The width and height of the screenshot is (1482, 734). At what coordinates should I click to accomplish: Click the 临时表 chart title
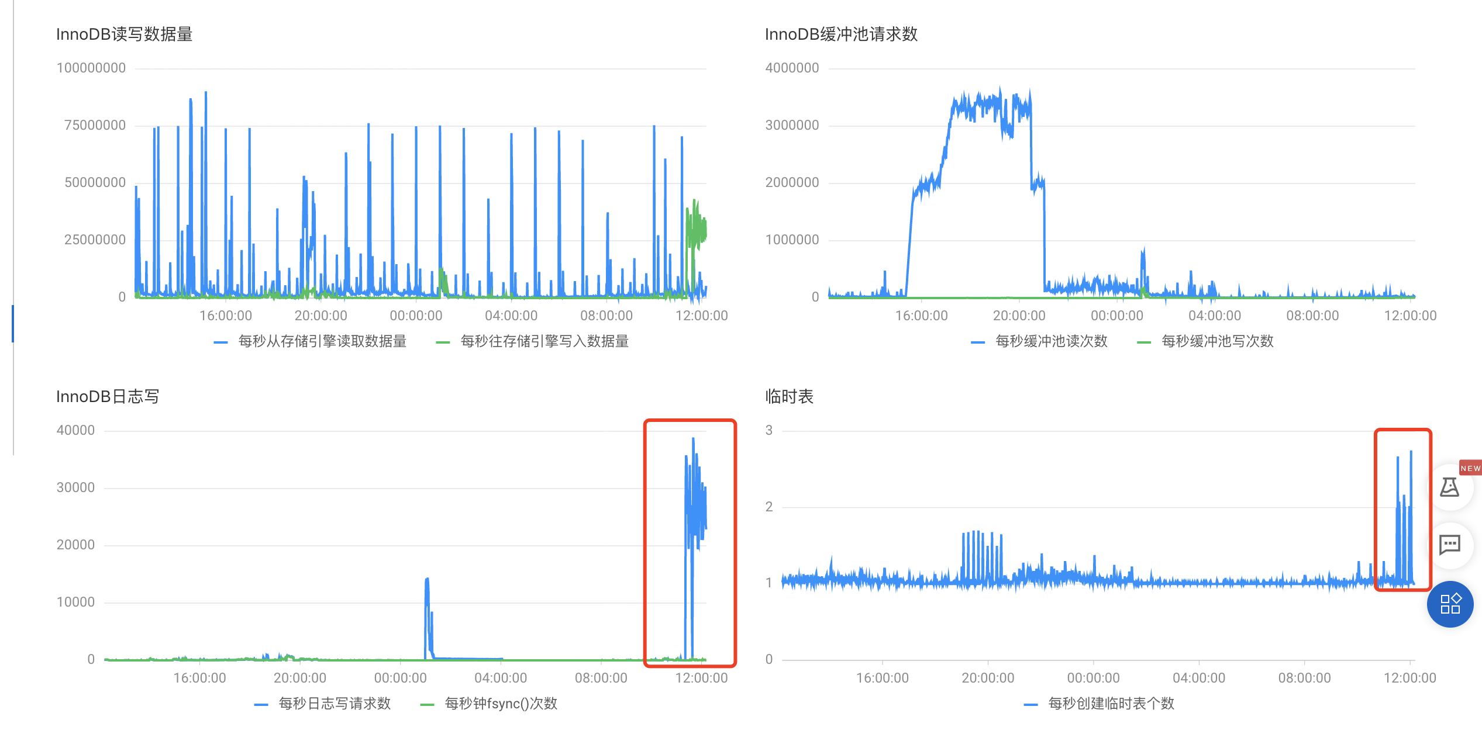coord(789,397)
